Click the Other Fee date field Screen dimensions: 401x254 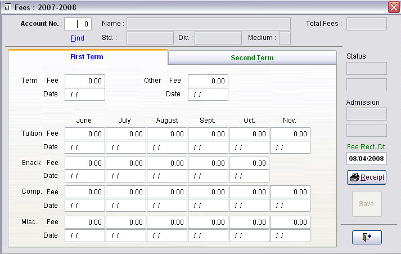[208, 94]
